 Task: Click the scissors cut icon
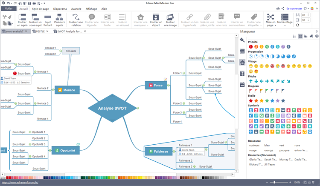5,17
